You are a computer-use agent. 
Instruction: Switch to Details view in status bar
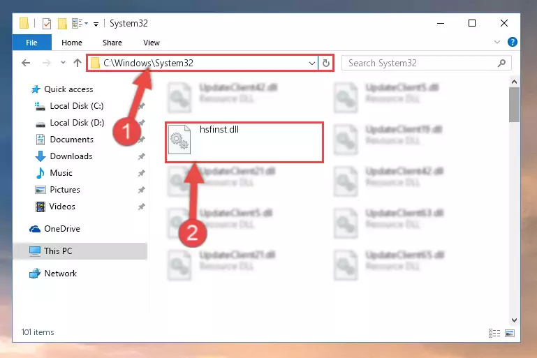coord(494,333)
